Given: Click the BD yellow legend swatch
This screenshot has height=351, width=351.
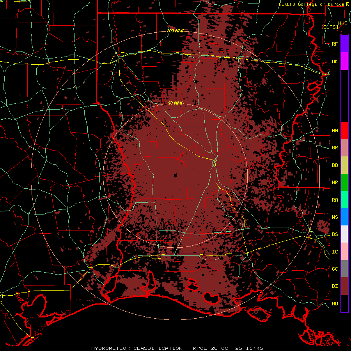Looking at the screenshot, I should [x=344, y=165].
